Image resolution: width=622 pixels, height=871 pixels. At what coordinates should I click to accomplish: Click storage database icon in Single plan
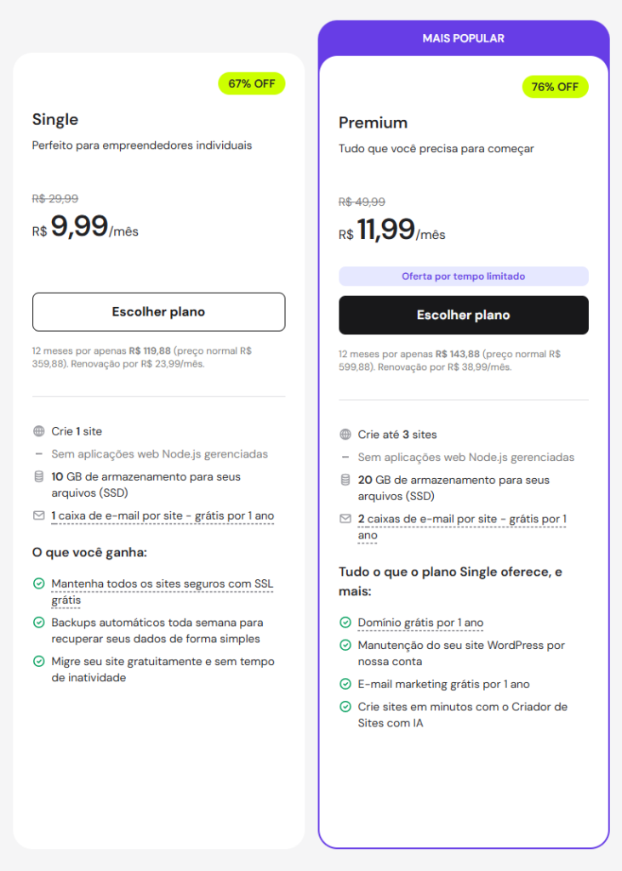(38, 476)
